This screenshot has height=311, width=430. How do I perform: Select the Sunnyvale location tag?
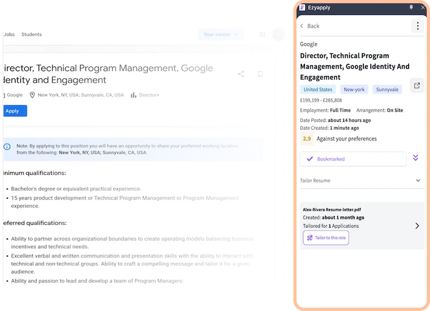[x=387, y=90]
